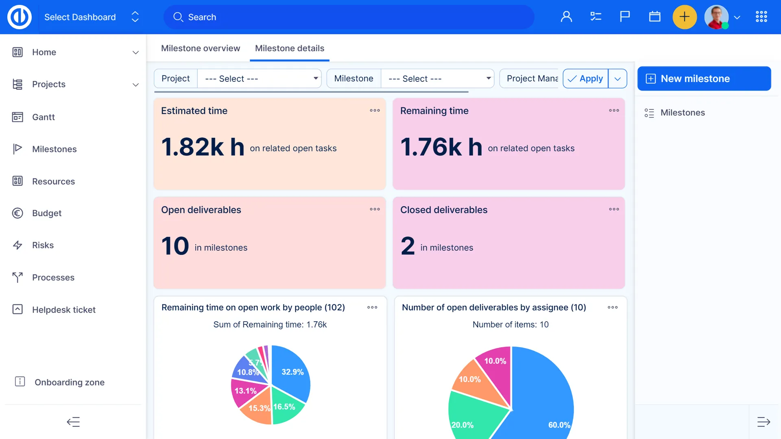The height and width of the screenshot is (439, 781).
Task: Expand the Home sidebar section
Action: [135, 52]
